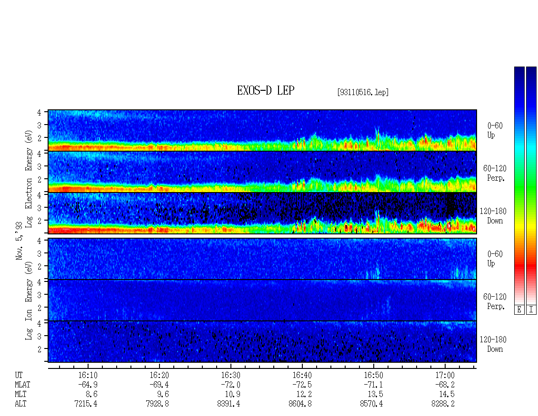Click the MLT value 12.2
This screenshot has width=538, height=416.
tap(303, 395)
